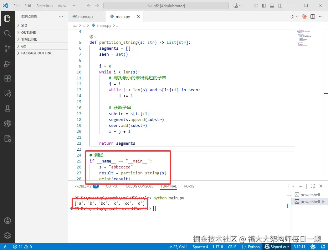Toggle Primary Side Bar visibility
The image size is (328, 250).
pos(264,6)
